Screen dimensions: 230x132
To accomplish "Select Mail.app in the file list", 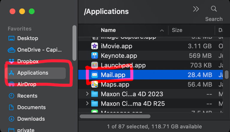I will pyautogui.click(x=113, y=75).
